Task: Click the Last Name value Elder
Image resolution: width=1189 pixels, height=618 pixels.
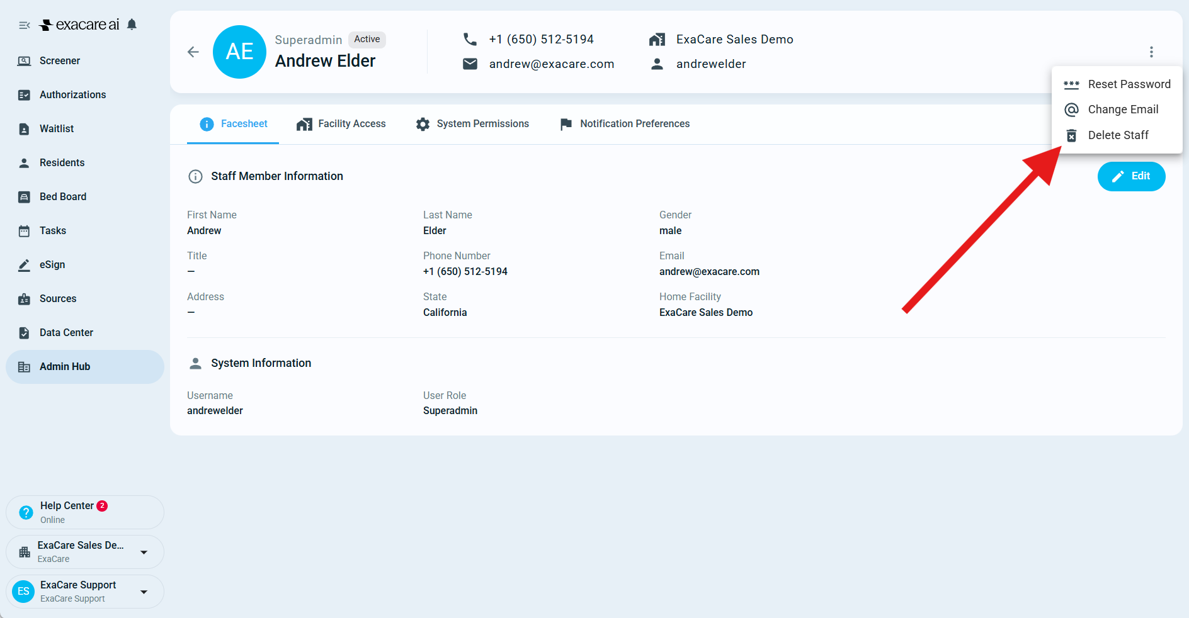Action: pyautogui.click(x=434, y=231)
